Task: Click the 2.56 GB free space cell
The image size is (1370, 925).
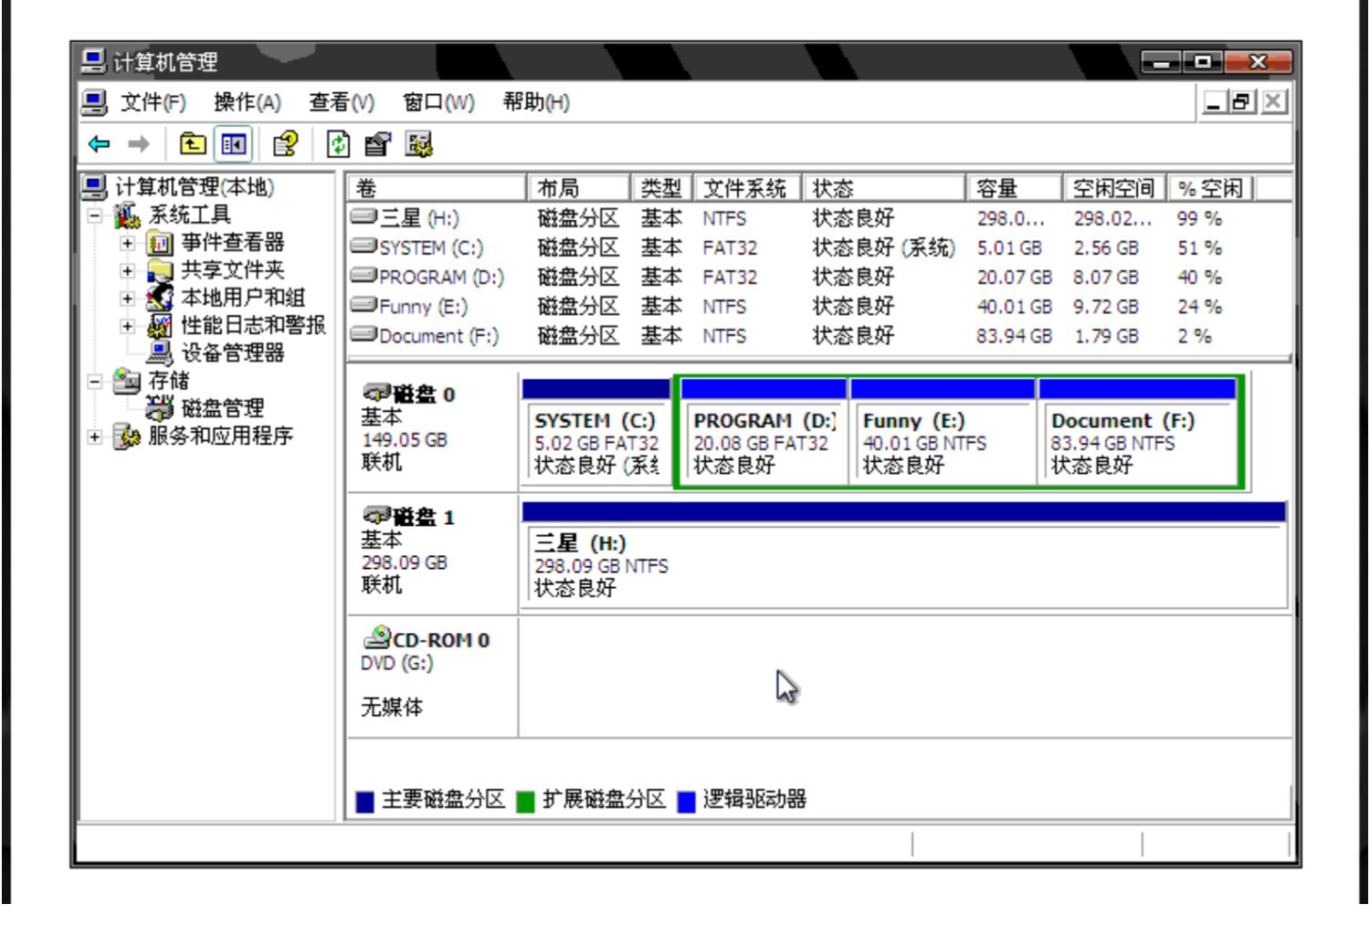Action: pyautogui.click(x=1106, y=248)
